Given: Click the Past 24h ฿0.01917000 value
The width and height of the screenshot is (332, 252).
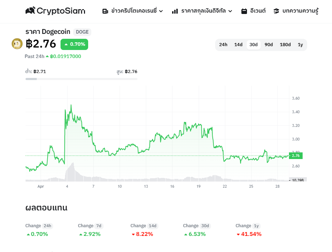Looking at the screenshot, I should click(65, 57).
